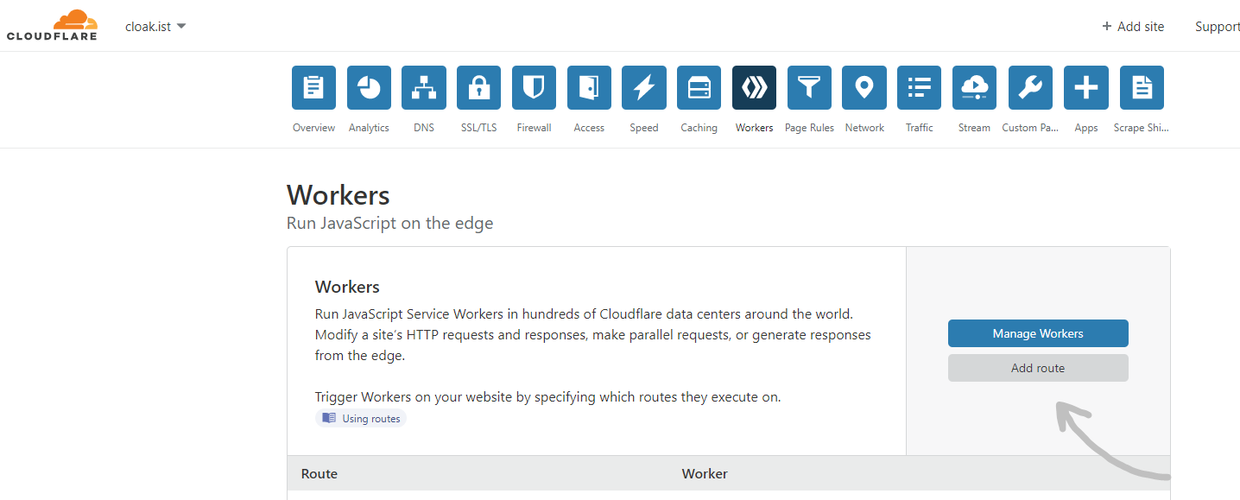
Task: Open the Using routes help link
Action: pyautogui.click(x=361, y=419)
